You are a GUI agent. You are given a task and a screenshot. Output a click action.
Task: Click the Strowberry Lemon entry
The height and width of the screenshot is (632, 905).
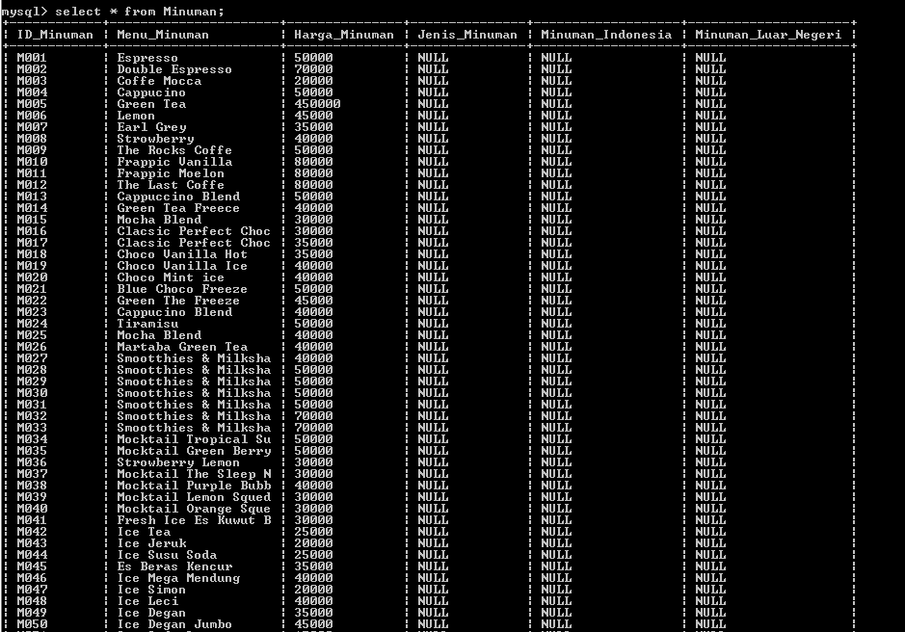pos(178,462)
